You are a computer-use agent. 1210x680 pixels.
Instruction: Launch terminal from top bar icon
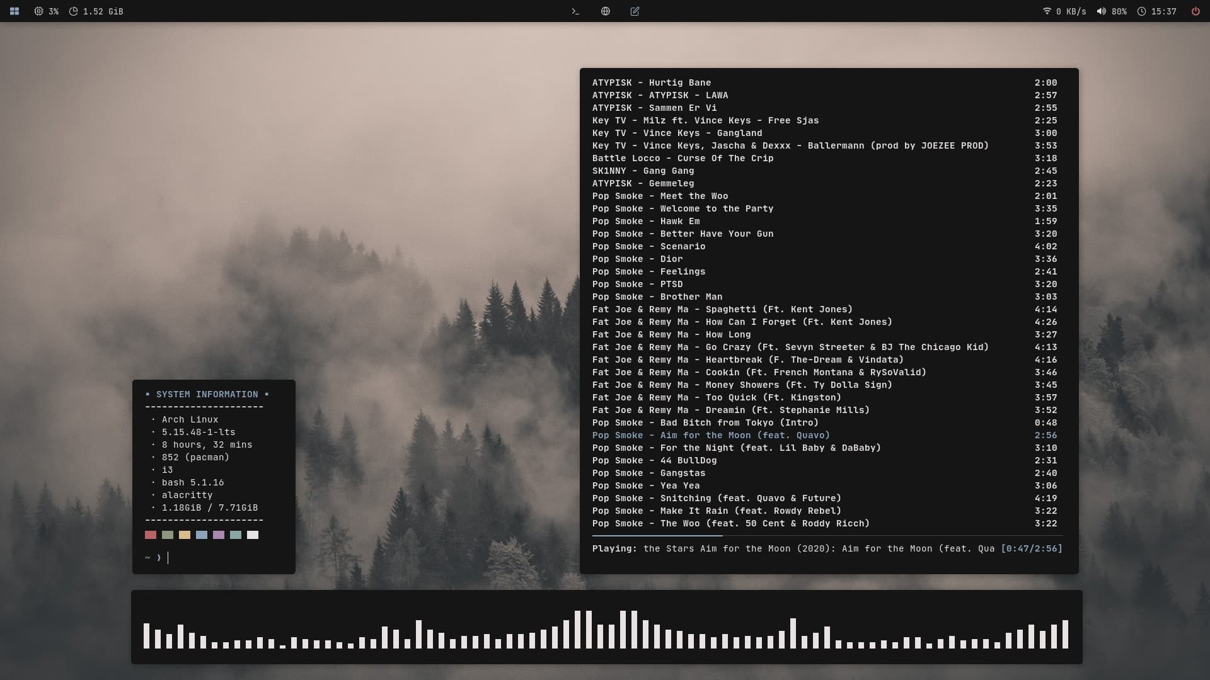[575, 11]
